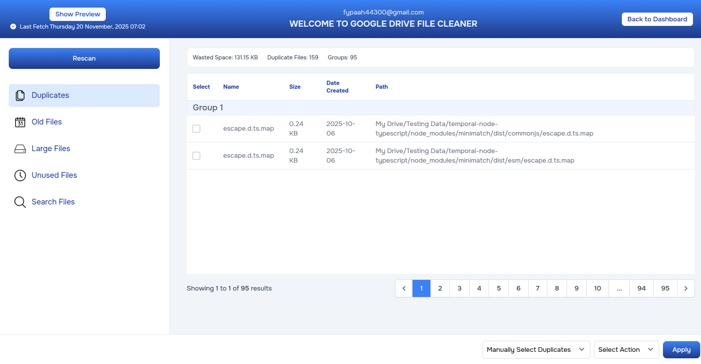This screenshot has width=701, height=364.
Task: Click the left chevron pagination arrow
Action: (403, 288)
